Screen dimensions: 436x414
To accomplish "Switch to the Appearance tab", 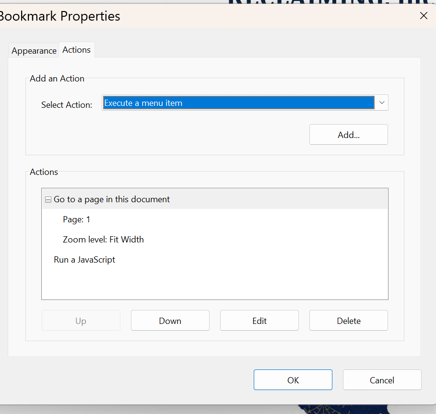I will pyautogui.click(x=34, y=50).
